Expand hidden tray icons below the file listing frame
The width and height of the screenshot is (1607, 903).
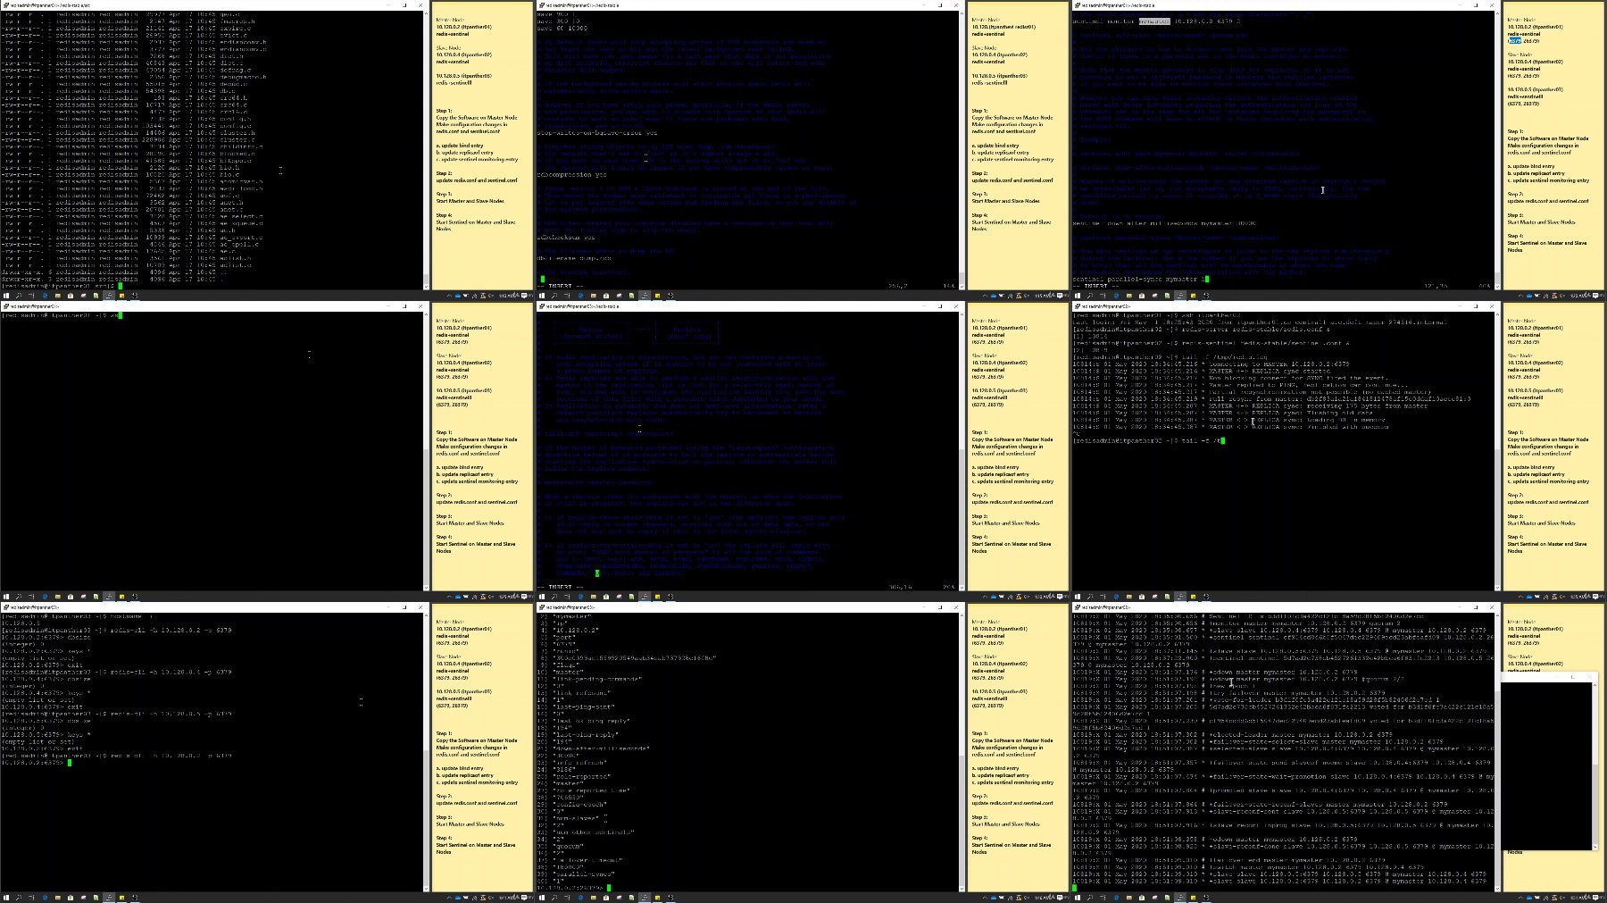coord(450,296)
